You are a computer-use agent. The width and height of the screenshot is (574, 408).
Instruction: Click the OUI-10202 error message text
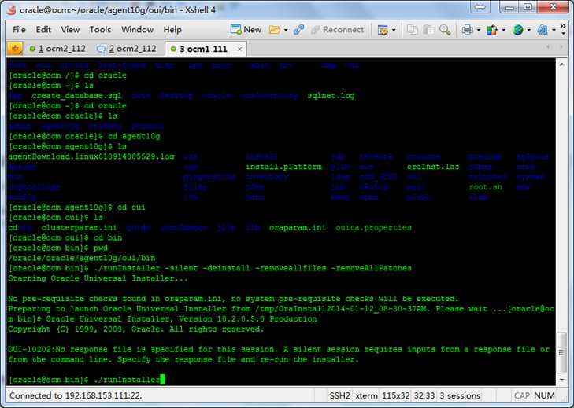279,355
